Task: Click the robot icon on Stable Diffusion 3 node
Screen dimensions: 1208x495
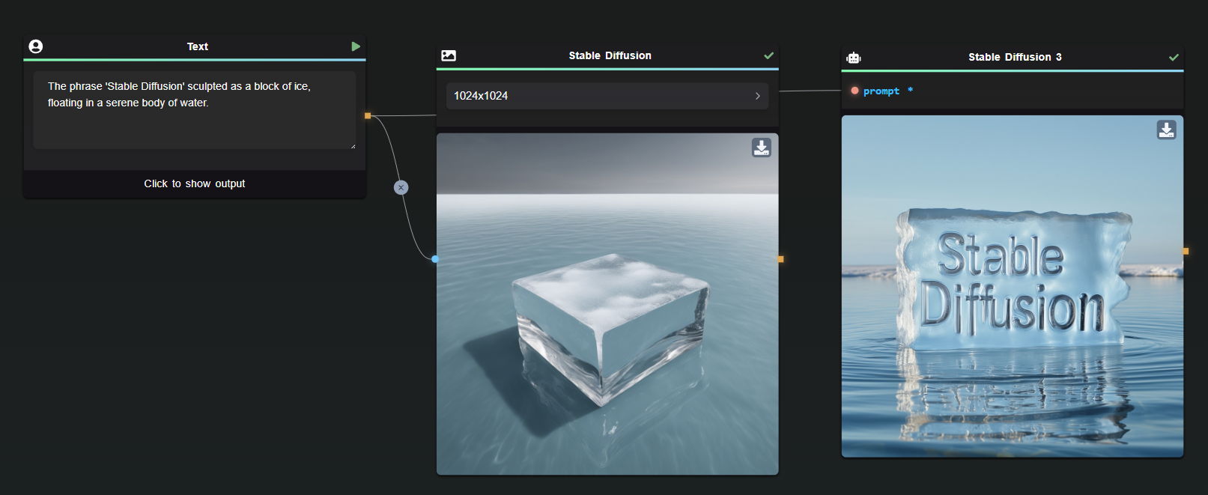Action: click(x=854, y=58)
